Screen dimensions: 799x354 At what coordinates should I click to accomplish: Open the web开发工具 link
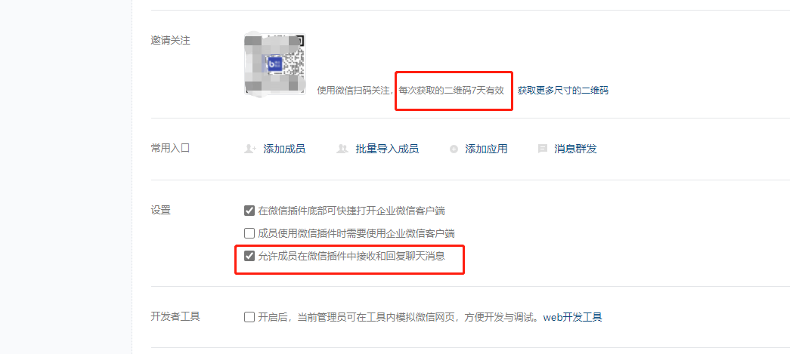click(573, 317)
